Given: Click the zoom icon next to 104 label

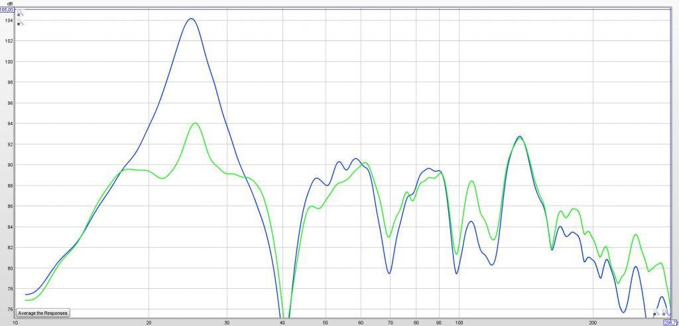Looking at the screenshot, I should pos(20,22).
